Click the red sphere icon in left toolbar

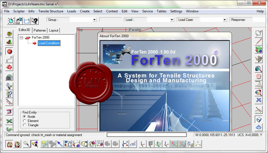9,51
